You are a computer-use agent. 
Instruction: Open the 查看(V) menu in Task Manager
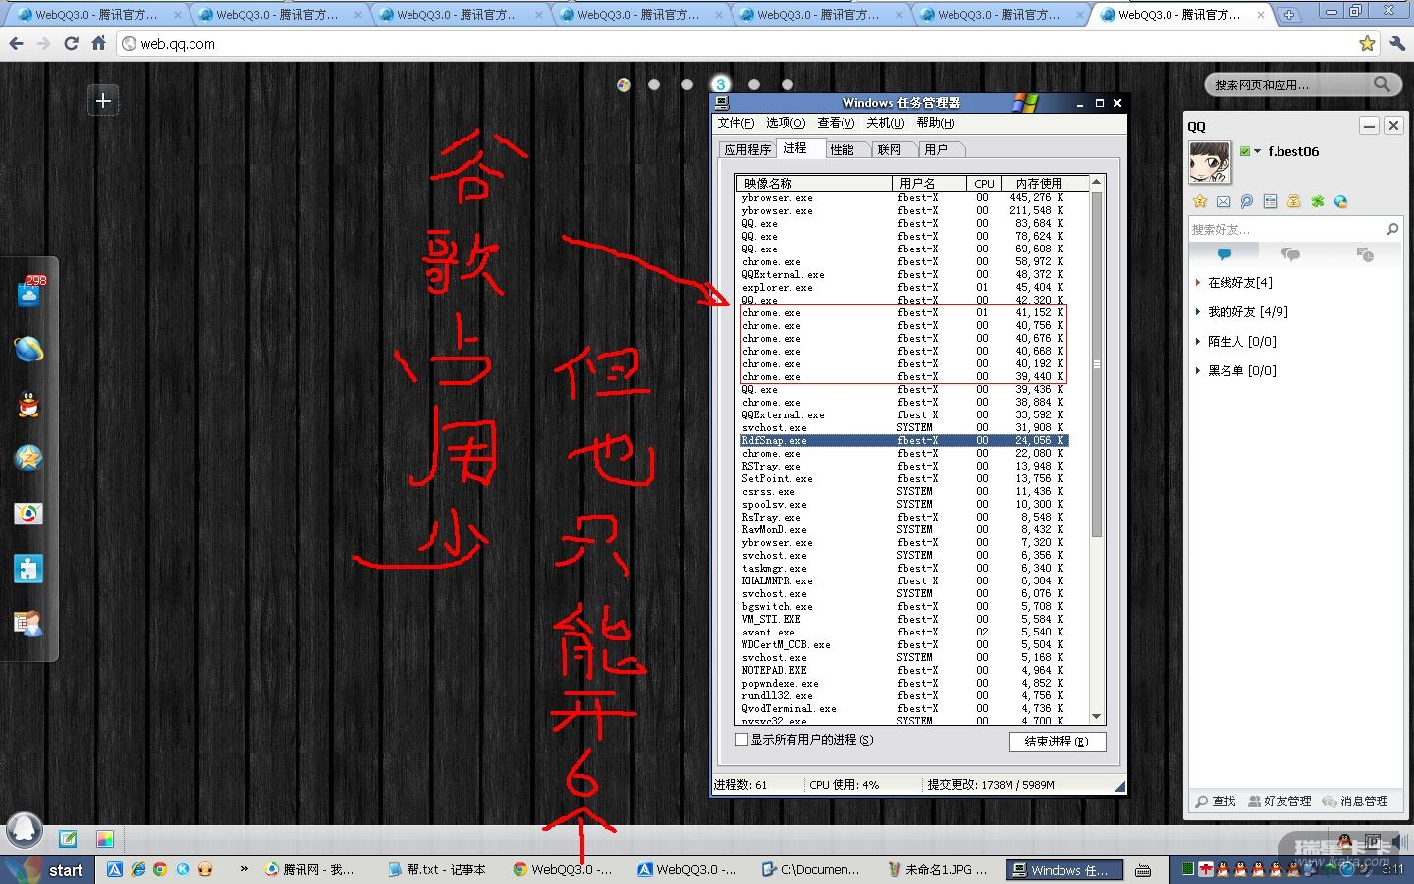(836, 123)
